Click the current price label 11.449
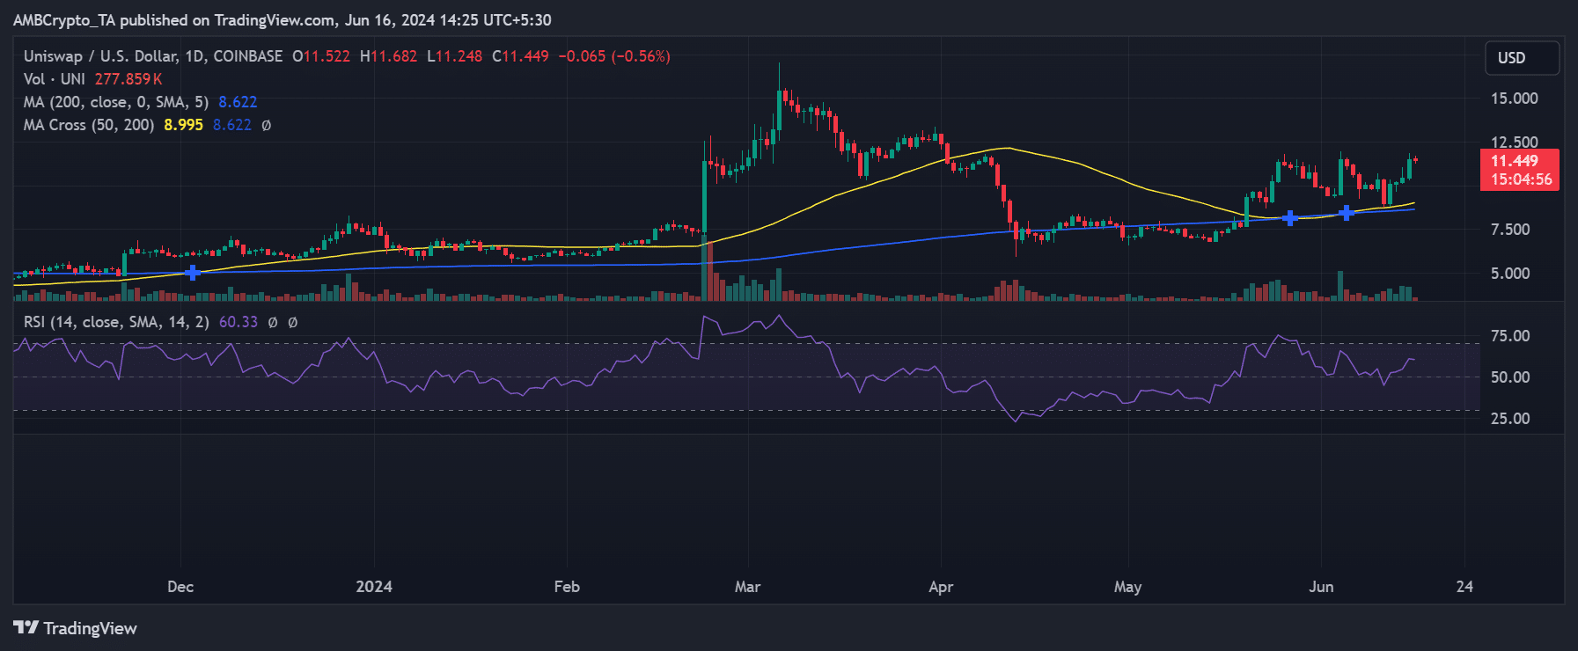Screen dimensions: 1578x651 point(1514,161)
